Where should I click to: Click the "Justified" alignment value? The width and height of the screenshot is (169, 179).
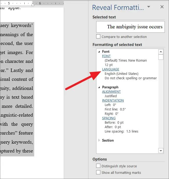coord(111,96)
